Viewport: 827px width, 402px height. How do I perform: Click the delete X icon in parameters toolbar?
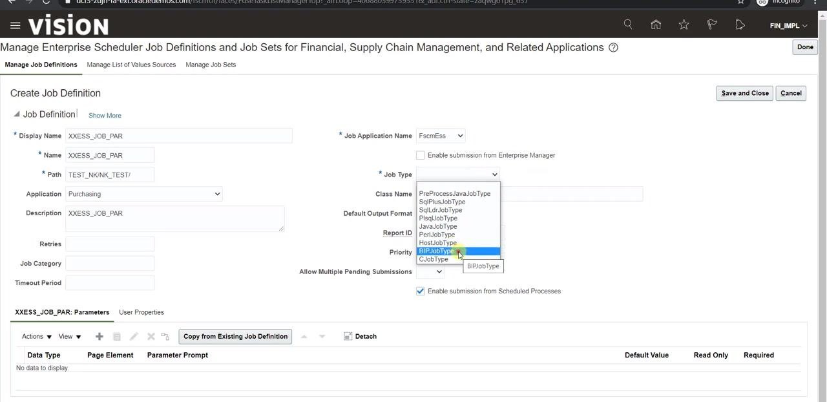(151, 336)
